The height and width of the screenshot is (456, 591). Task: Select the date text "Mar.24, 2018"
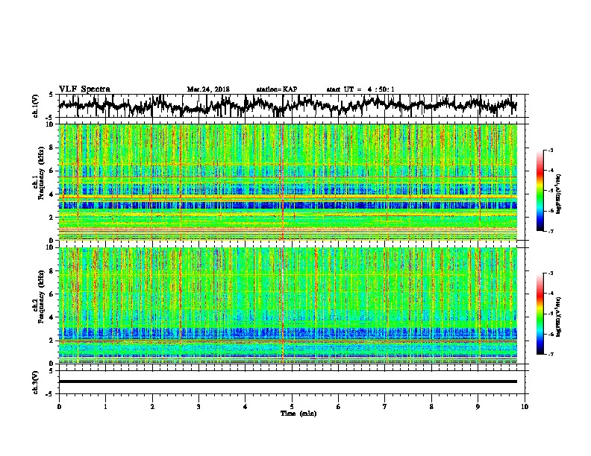(x=208, y=89)
